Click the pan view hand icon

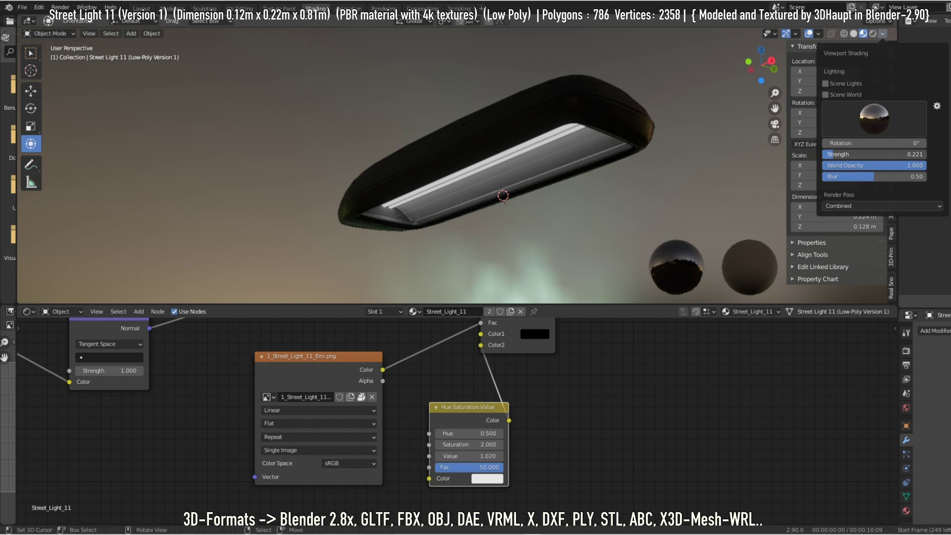click(x=775, y=108)
